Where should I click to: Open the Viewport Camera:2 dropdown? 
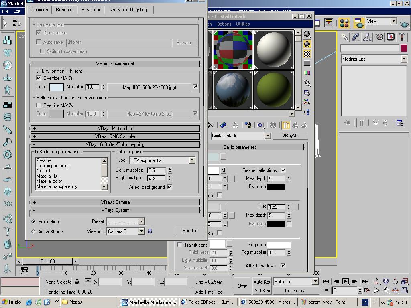[x=142, y=231]
